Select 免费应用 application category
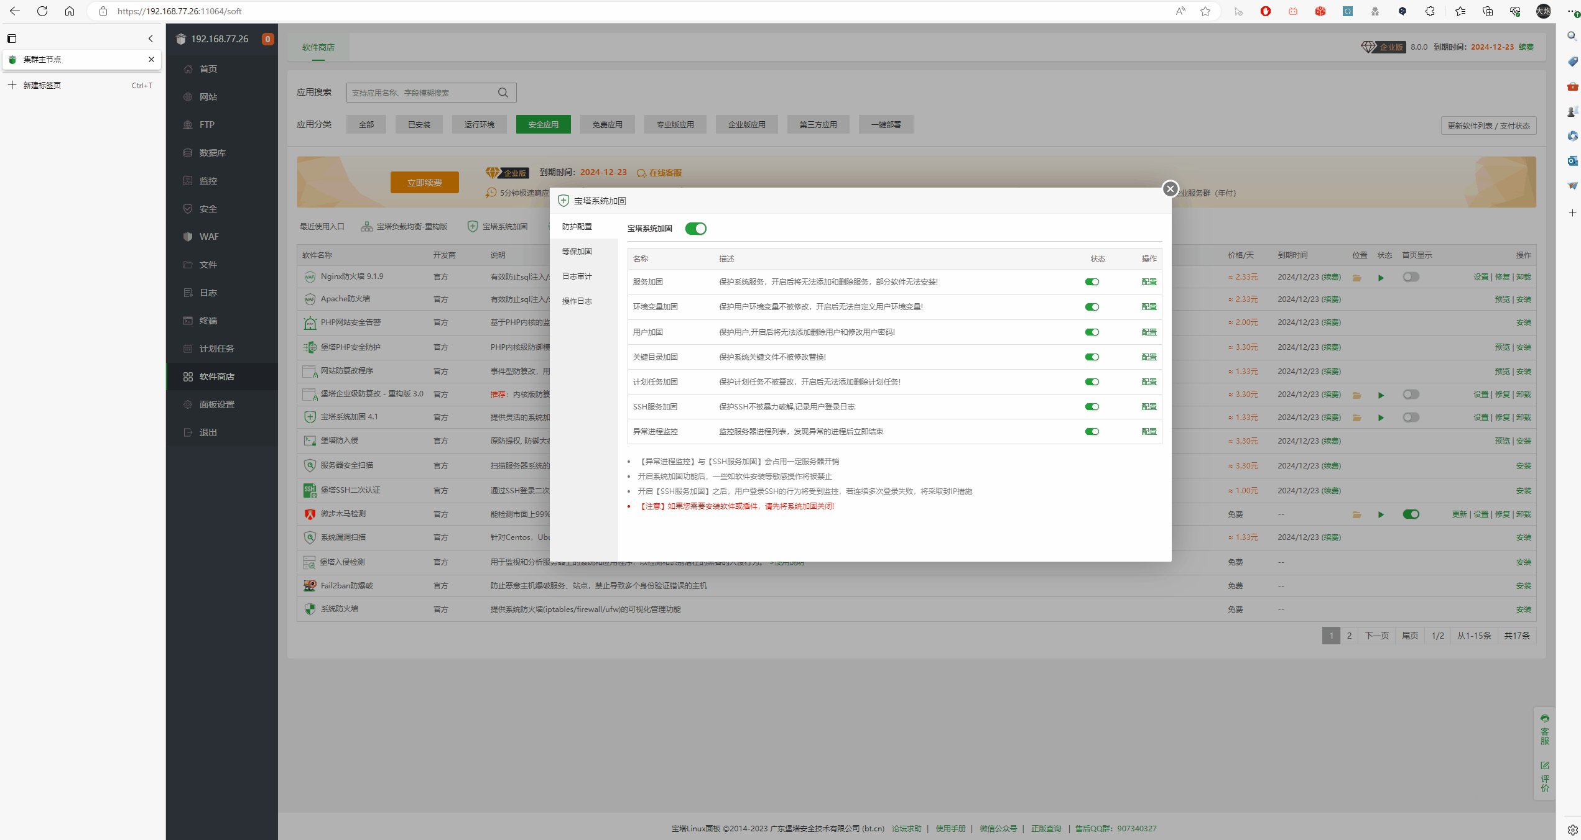This screenshot has height=840, width=1581. pos(608,125)
